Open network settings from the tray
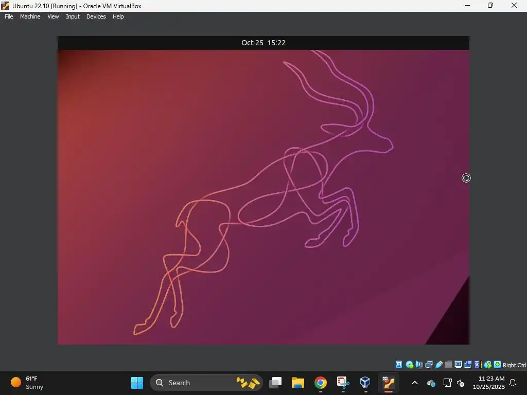This screenshot has height=395, width=527. coord(447,383)
